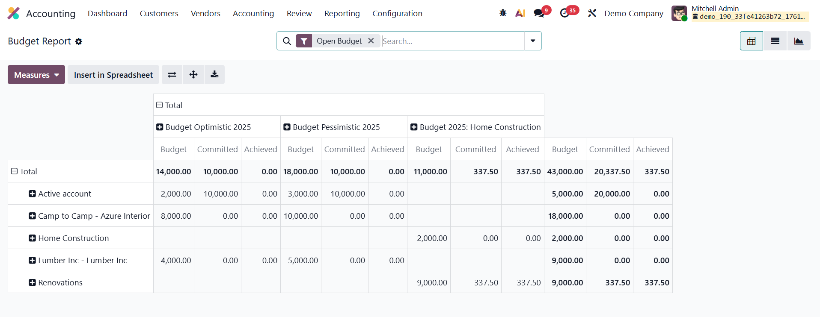Switch to list view
This screenshot has height=317, width=820.
[775, 41]
